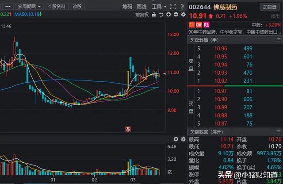Expand the 关键数据 (展开) section
Image resolution: width=283 pixels, height=184 pixels.
pos(207,132)
